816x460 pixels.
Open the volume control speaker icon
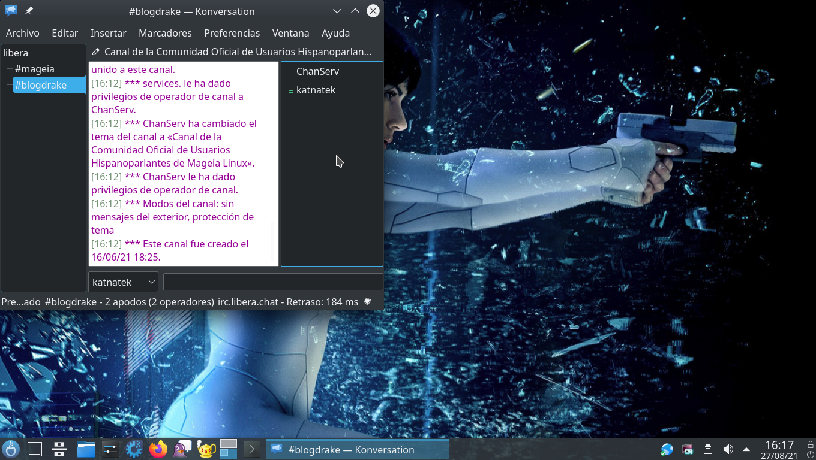[728, 449]
